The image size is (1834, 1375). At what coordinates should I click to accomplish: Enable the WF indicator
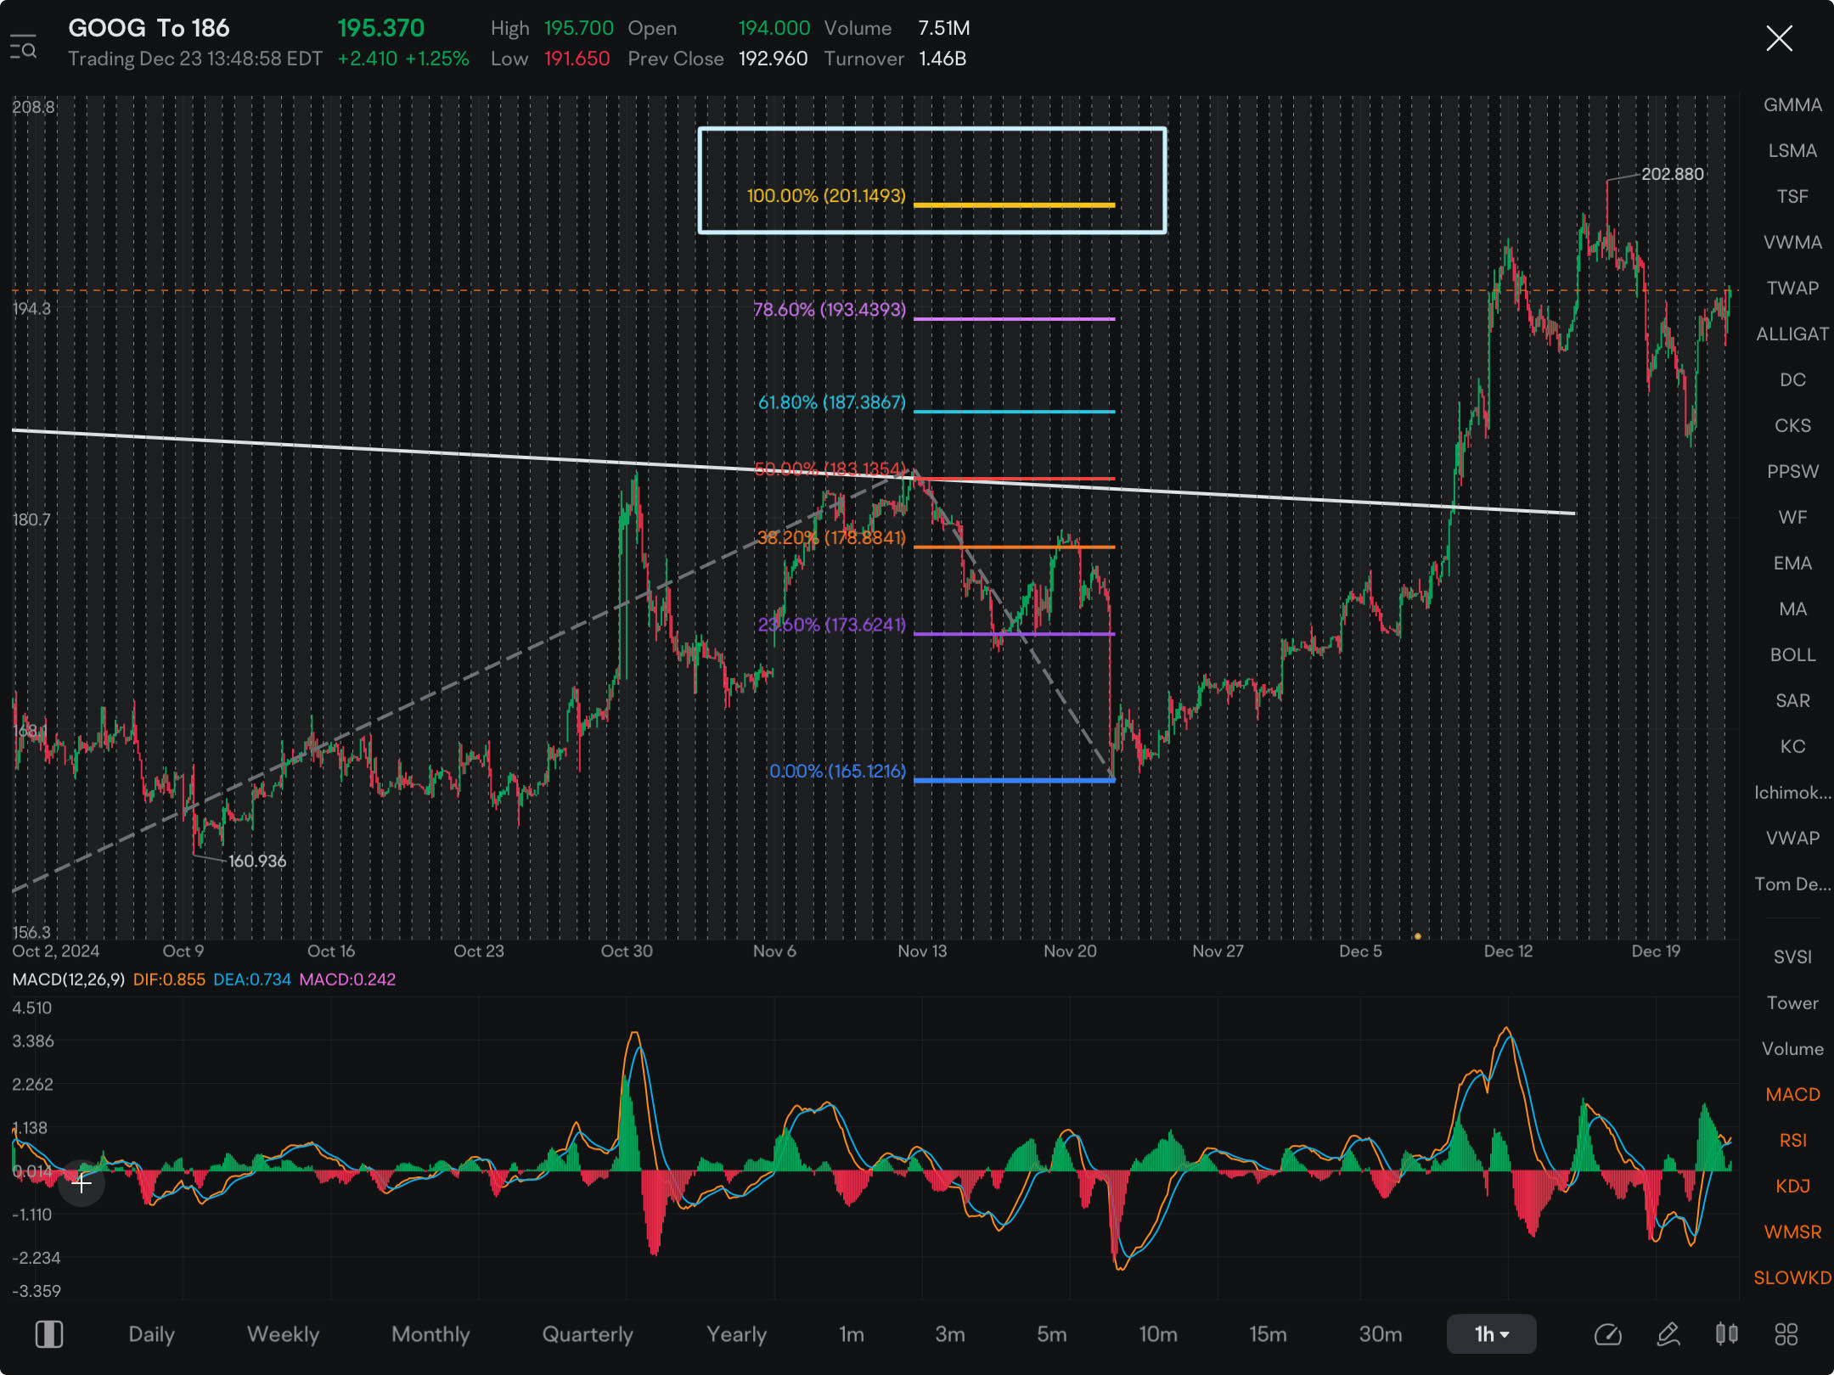[1792, 518]
